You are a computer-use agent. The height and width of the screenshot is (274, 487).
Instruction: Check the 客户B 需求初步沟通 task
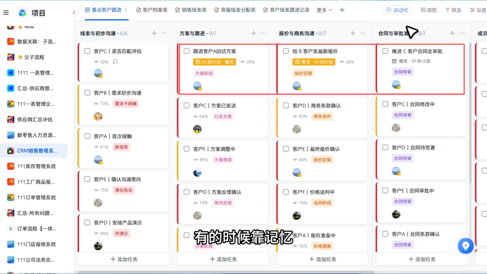click(x=87, y=93)
